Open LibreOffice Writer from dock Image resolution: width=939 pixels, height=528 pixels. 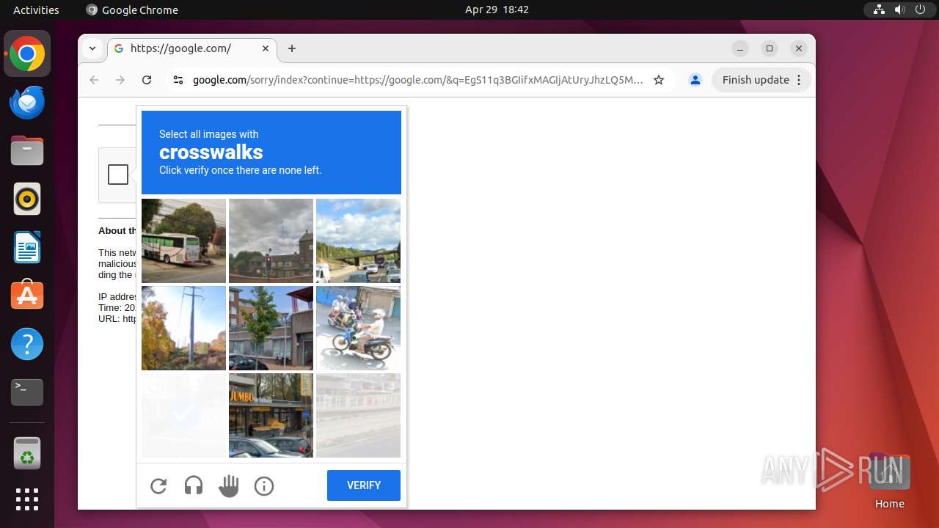click(x=27, y=247)
